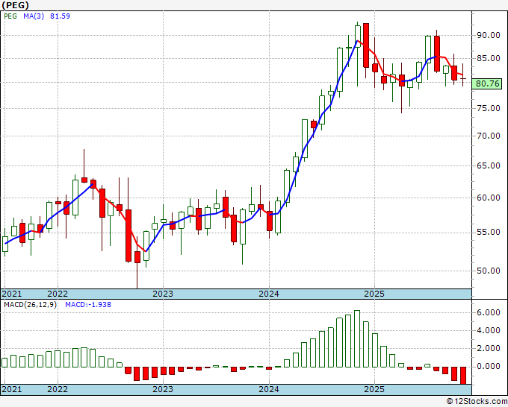508x407 pixels.
Task: Click the 50.00 price axis label
Action: [x=489, y=271]
